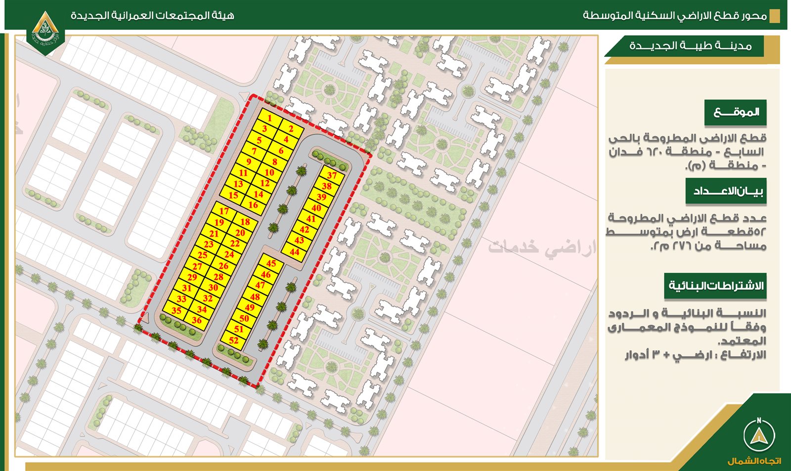Choose land plot number 36
The width and height of the screenshot is (791, 471).
[x=197, y=320]
